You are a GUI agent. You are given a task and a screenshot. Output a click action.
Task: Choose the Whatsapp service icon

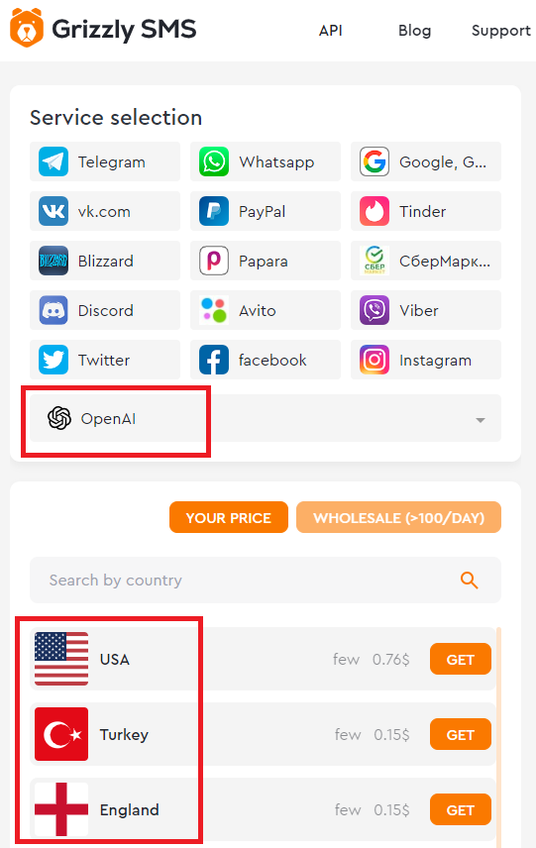coord(214,161)
